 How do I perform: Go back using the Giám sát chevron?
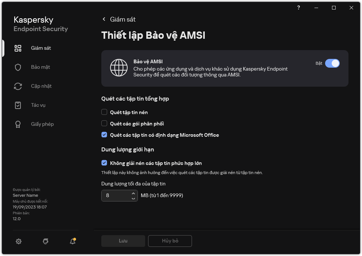coord(104,19)
